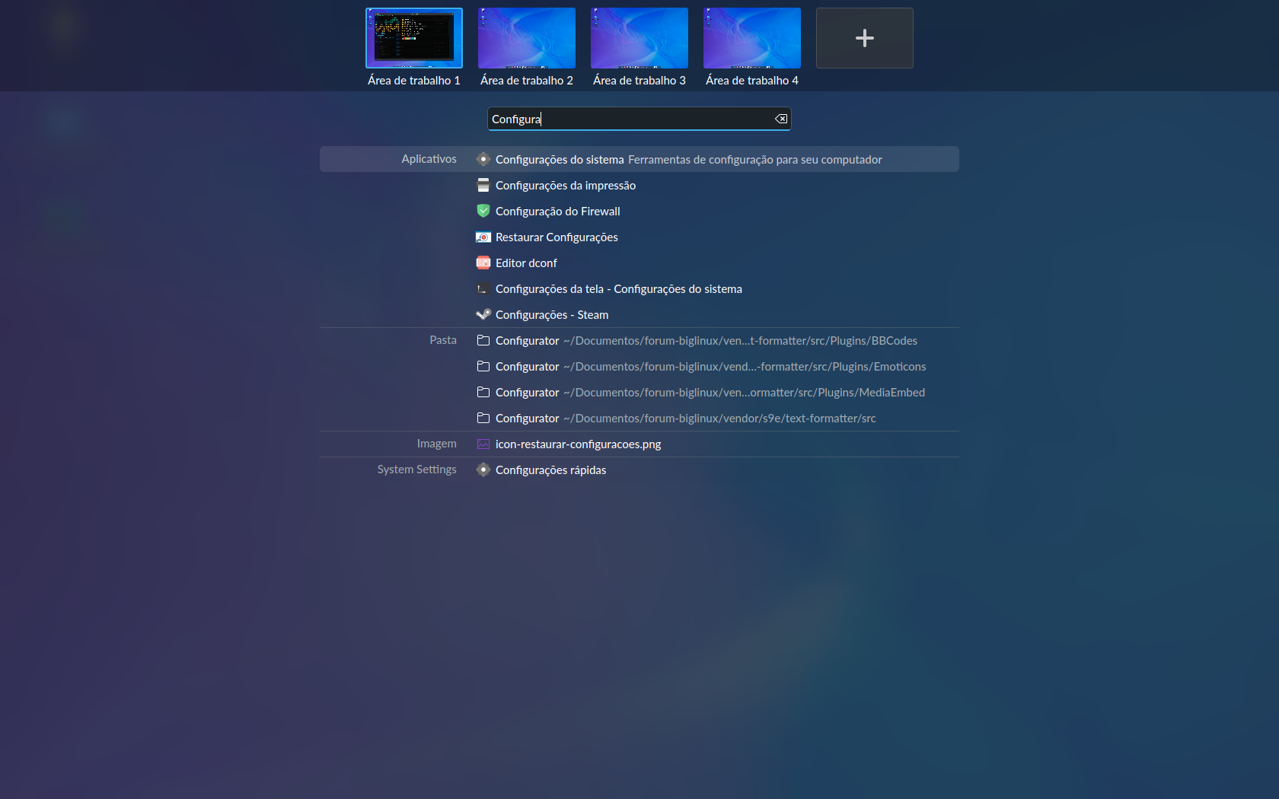The width and height of the screenshot is (1279, 799).
Task: Clear the search field with the backspace icon
Action: coord(781,119)
